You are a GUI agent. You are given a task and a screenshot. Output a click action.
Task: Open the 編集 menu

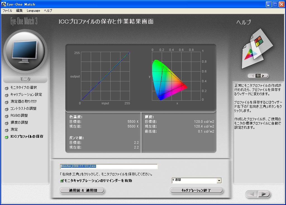click(x=19, y=11)
